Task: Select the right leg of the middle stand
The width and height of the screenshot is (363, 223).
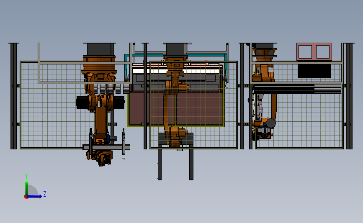Action: [191, 163]
